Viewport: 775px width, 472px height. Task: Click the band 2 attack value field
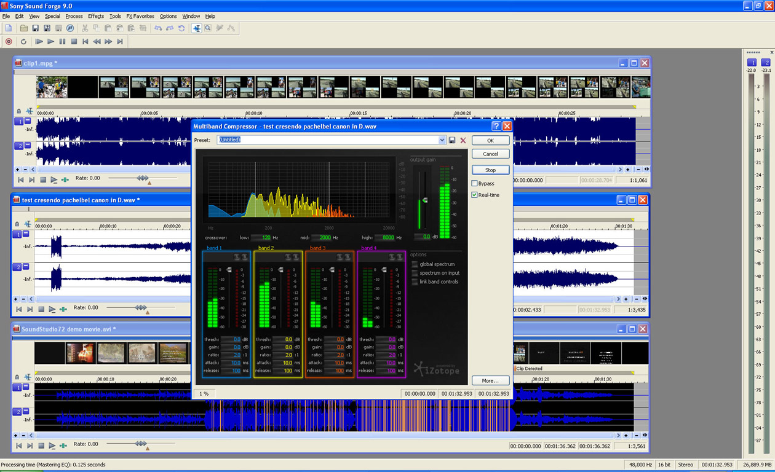tap(283, 363)
